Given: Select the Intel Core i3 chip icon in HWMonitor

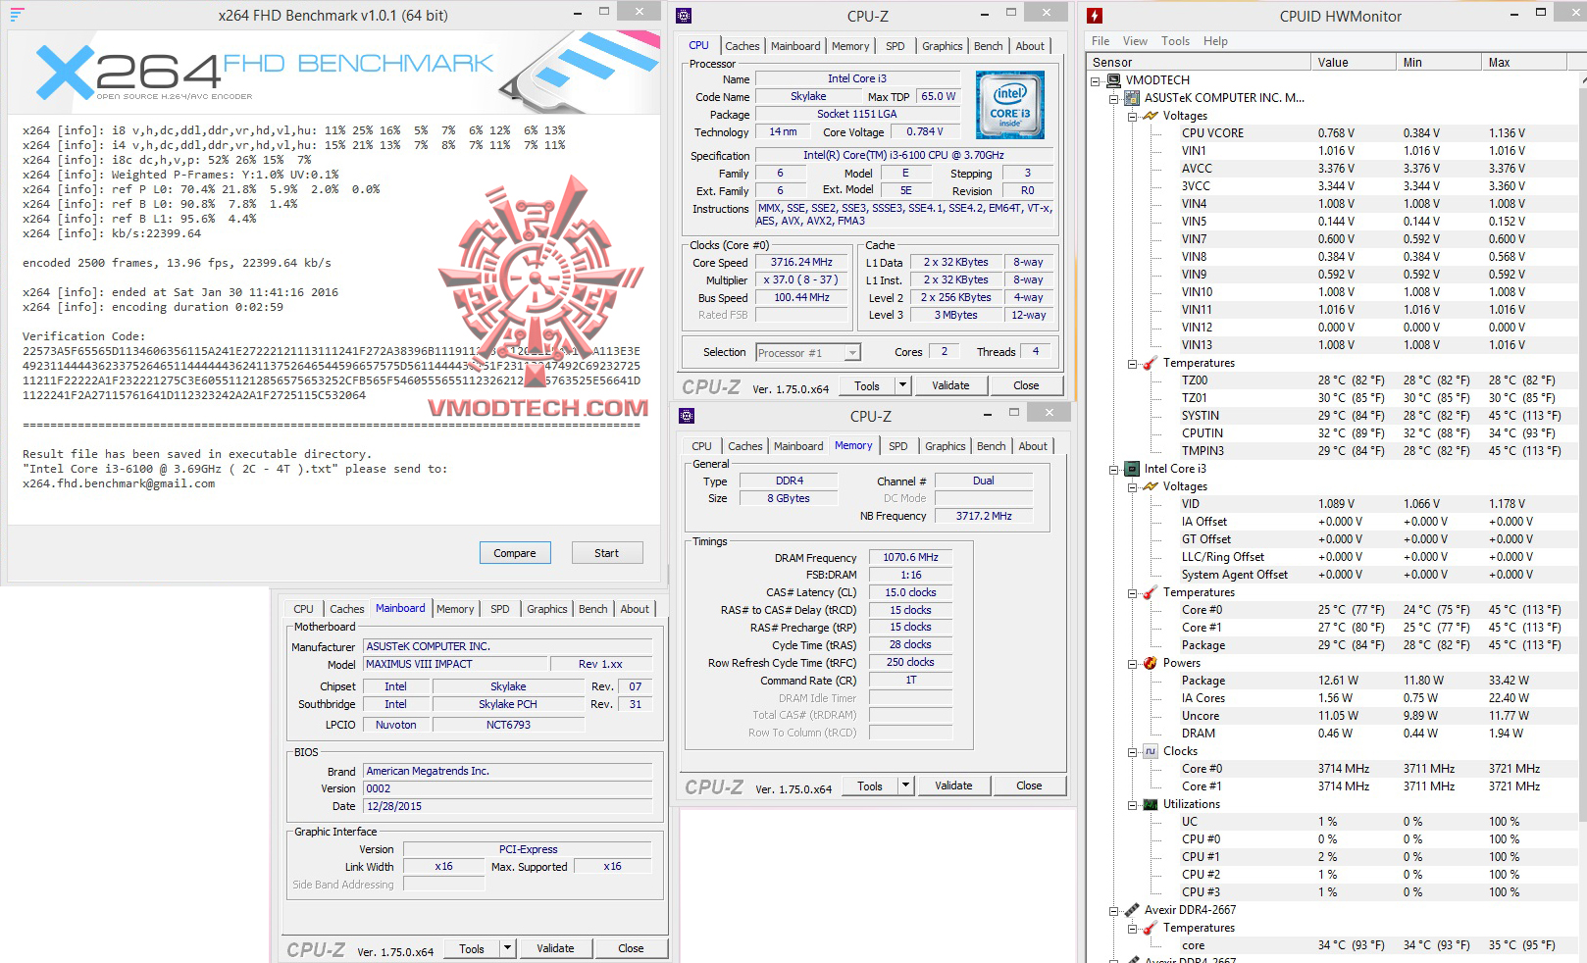Looking at the screenshot, I should 1133,469.
